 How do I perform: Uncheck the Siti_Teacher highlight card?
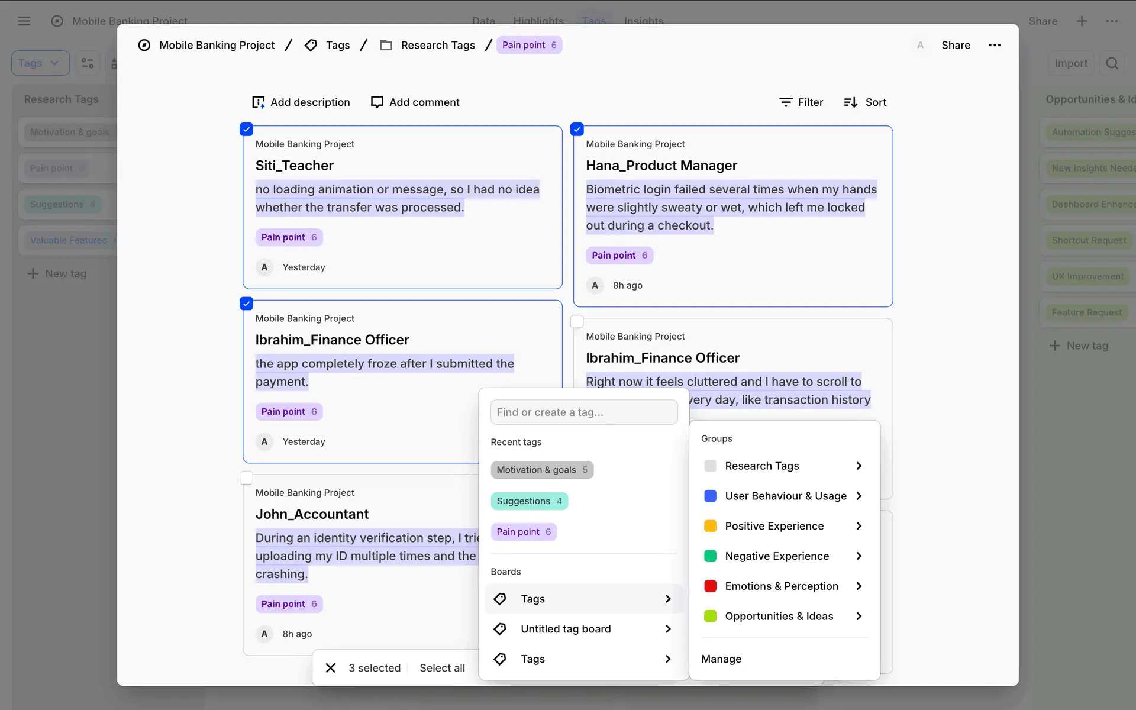pos(247,129)
